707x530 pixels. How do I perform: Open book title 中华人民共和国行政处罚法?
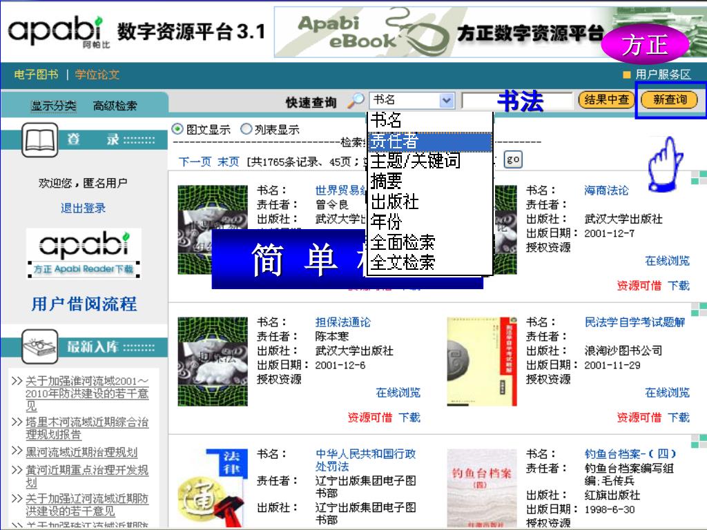(365, 460)
